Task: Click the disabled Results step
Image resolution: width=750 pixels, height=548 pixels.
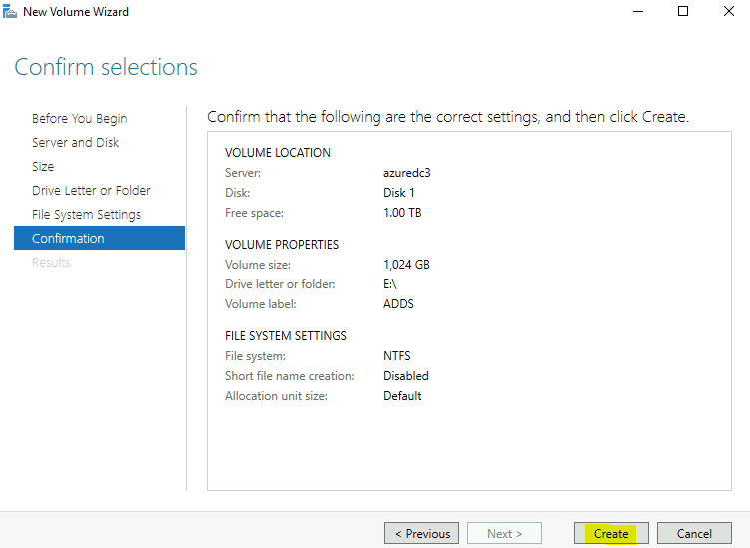Action: (51, 262)
